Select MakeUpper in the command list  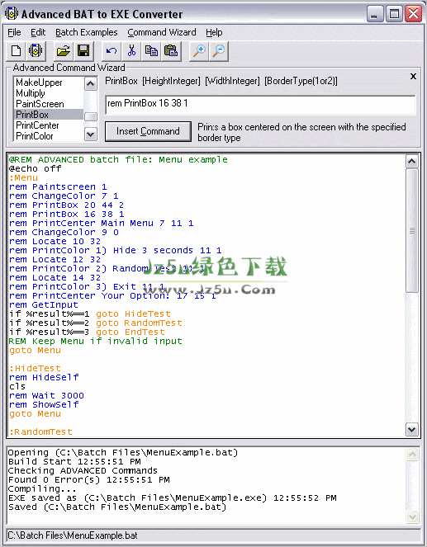pos(49,83)
